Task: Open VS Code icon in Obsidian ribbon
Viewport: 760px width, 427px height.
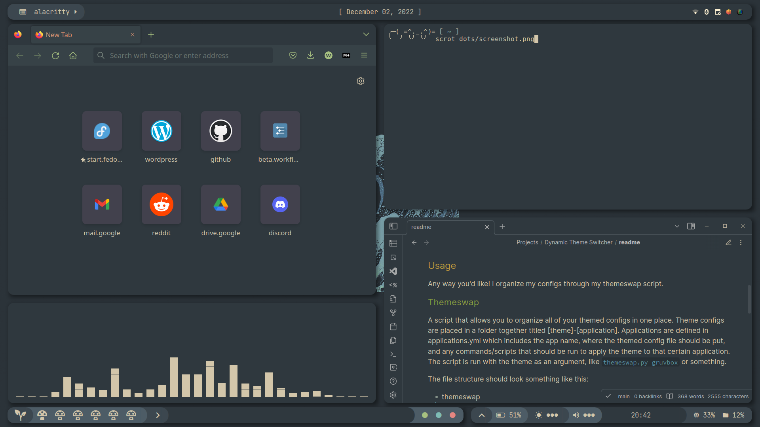Action: pos(393,271)
